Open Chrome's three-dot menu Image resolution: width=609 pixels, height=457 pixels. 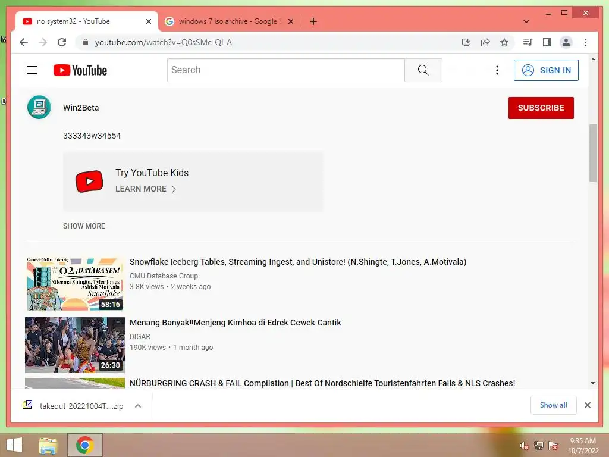pyautogui.click(x=585, y=42)
